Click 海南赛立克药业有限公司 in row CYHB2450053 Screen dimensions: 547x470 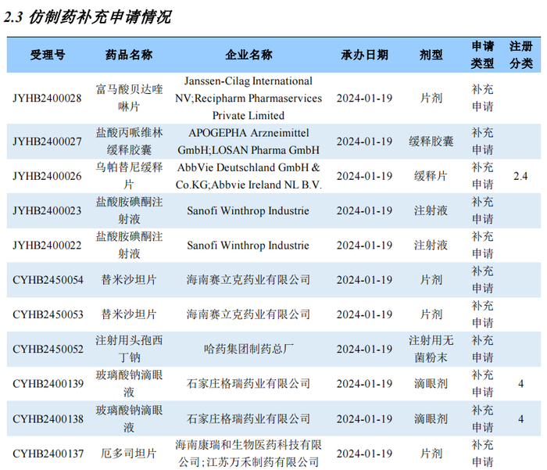pos(248,314)
